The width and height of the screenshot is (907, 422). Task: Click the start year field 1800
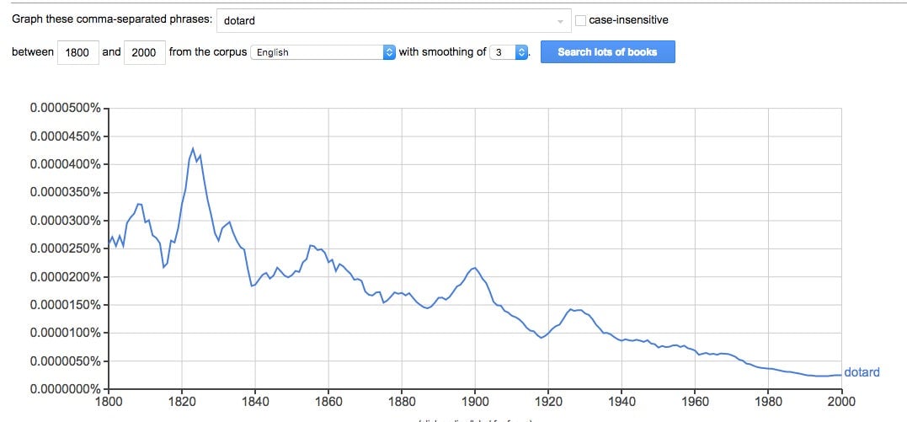pyautogui.click(x=78, y=52)
